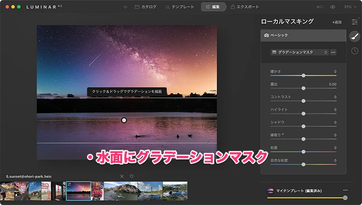The height and width of the screenshot is (205, 362).
Task: Click the X reject flag icon
Action: tap(122, 176)
